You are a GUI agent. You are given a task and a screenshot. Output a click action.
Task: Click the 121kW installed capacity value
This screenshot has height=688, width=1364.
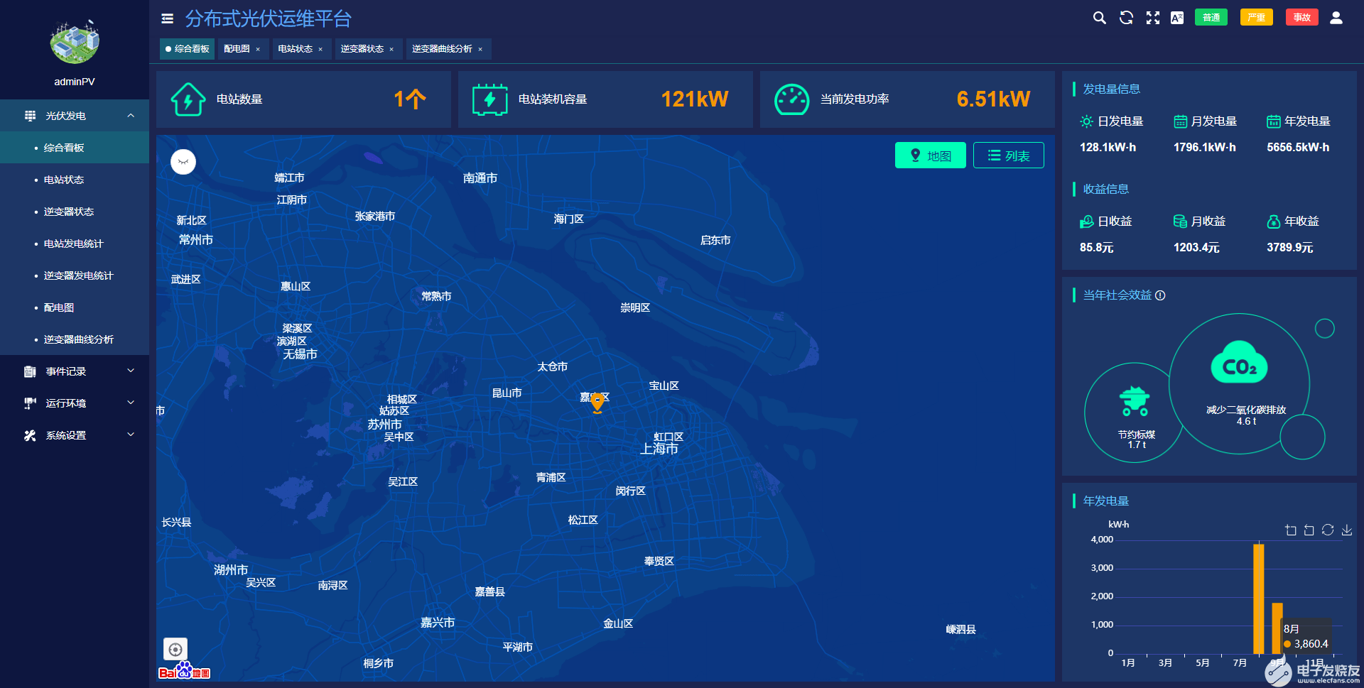click(x=694, y=99)
